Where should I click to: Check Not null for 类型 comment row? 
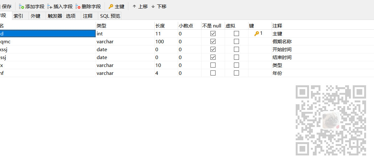point(213,65)
